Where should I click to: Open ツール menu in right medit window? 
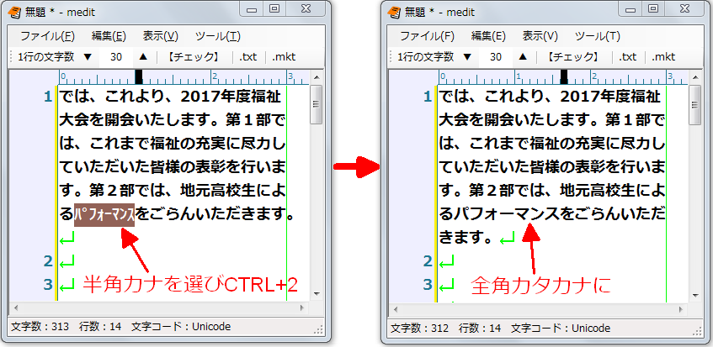598,36
